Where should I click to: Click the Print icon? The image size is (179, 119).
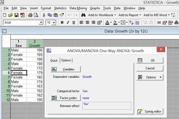30,15
